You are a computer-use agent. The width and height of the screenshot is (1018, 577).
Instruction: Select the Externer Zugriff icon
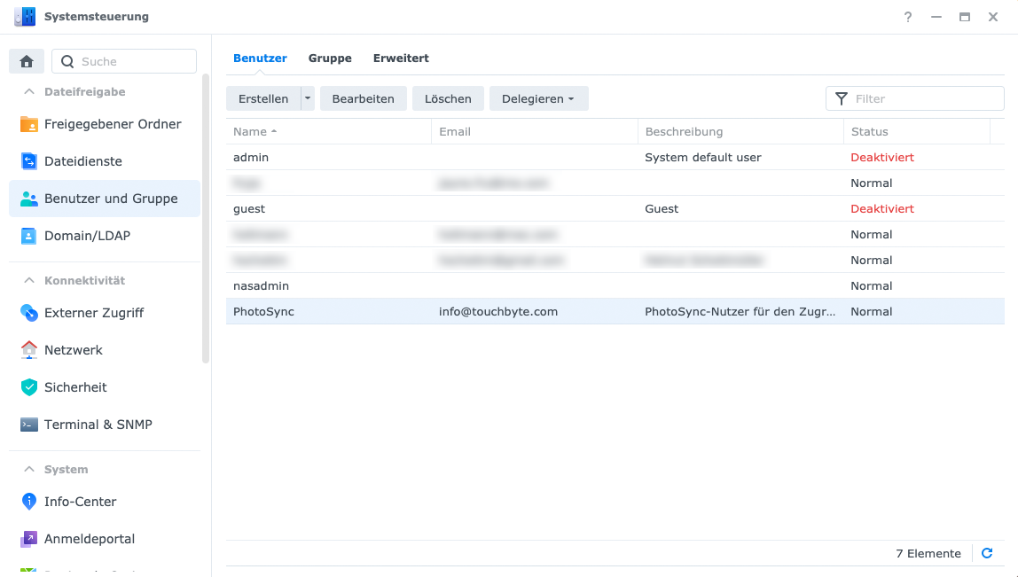click(x=29, y=313)
